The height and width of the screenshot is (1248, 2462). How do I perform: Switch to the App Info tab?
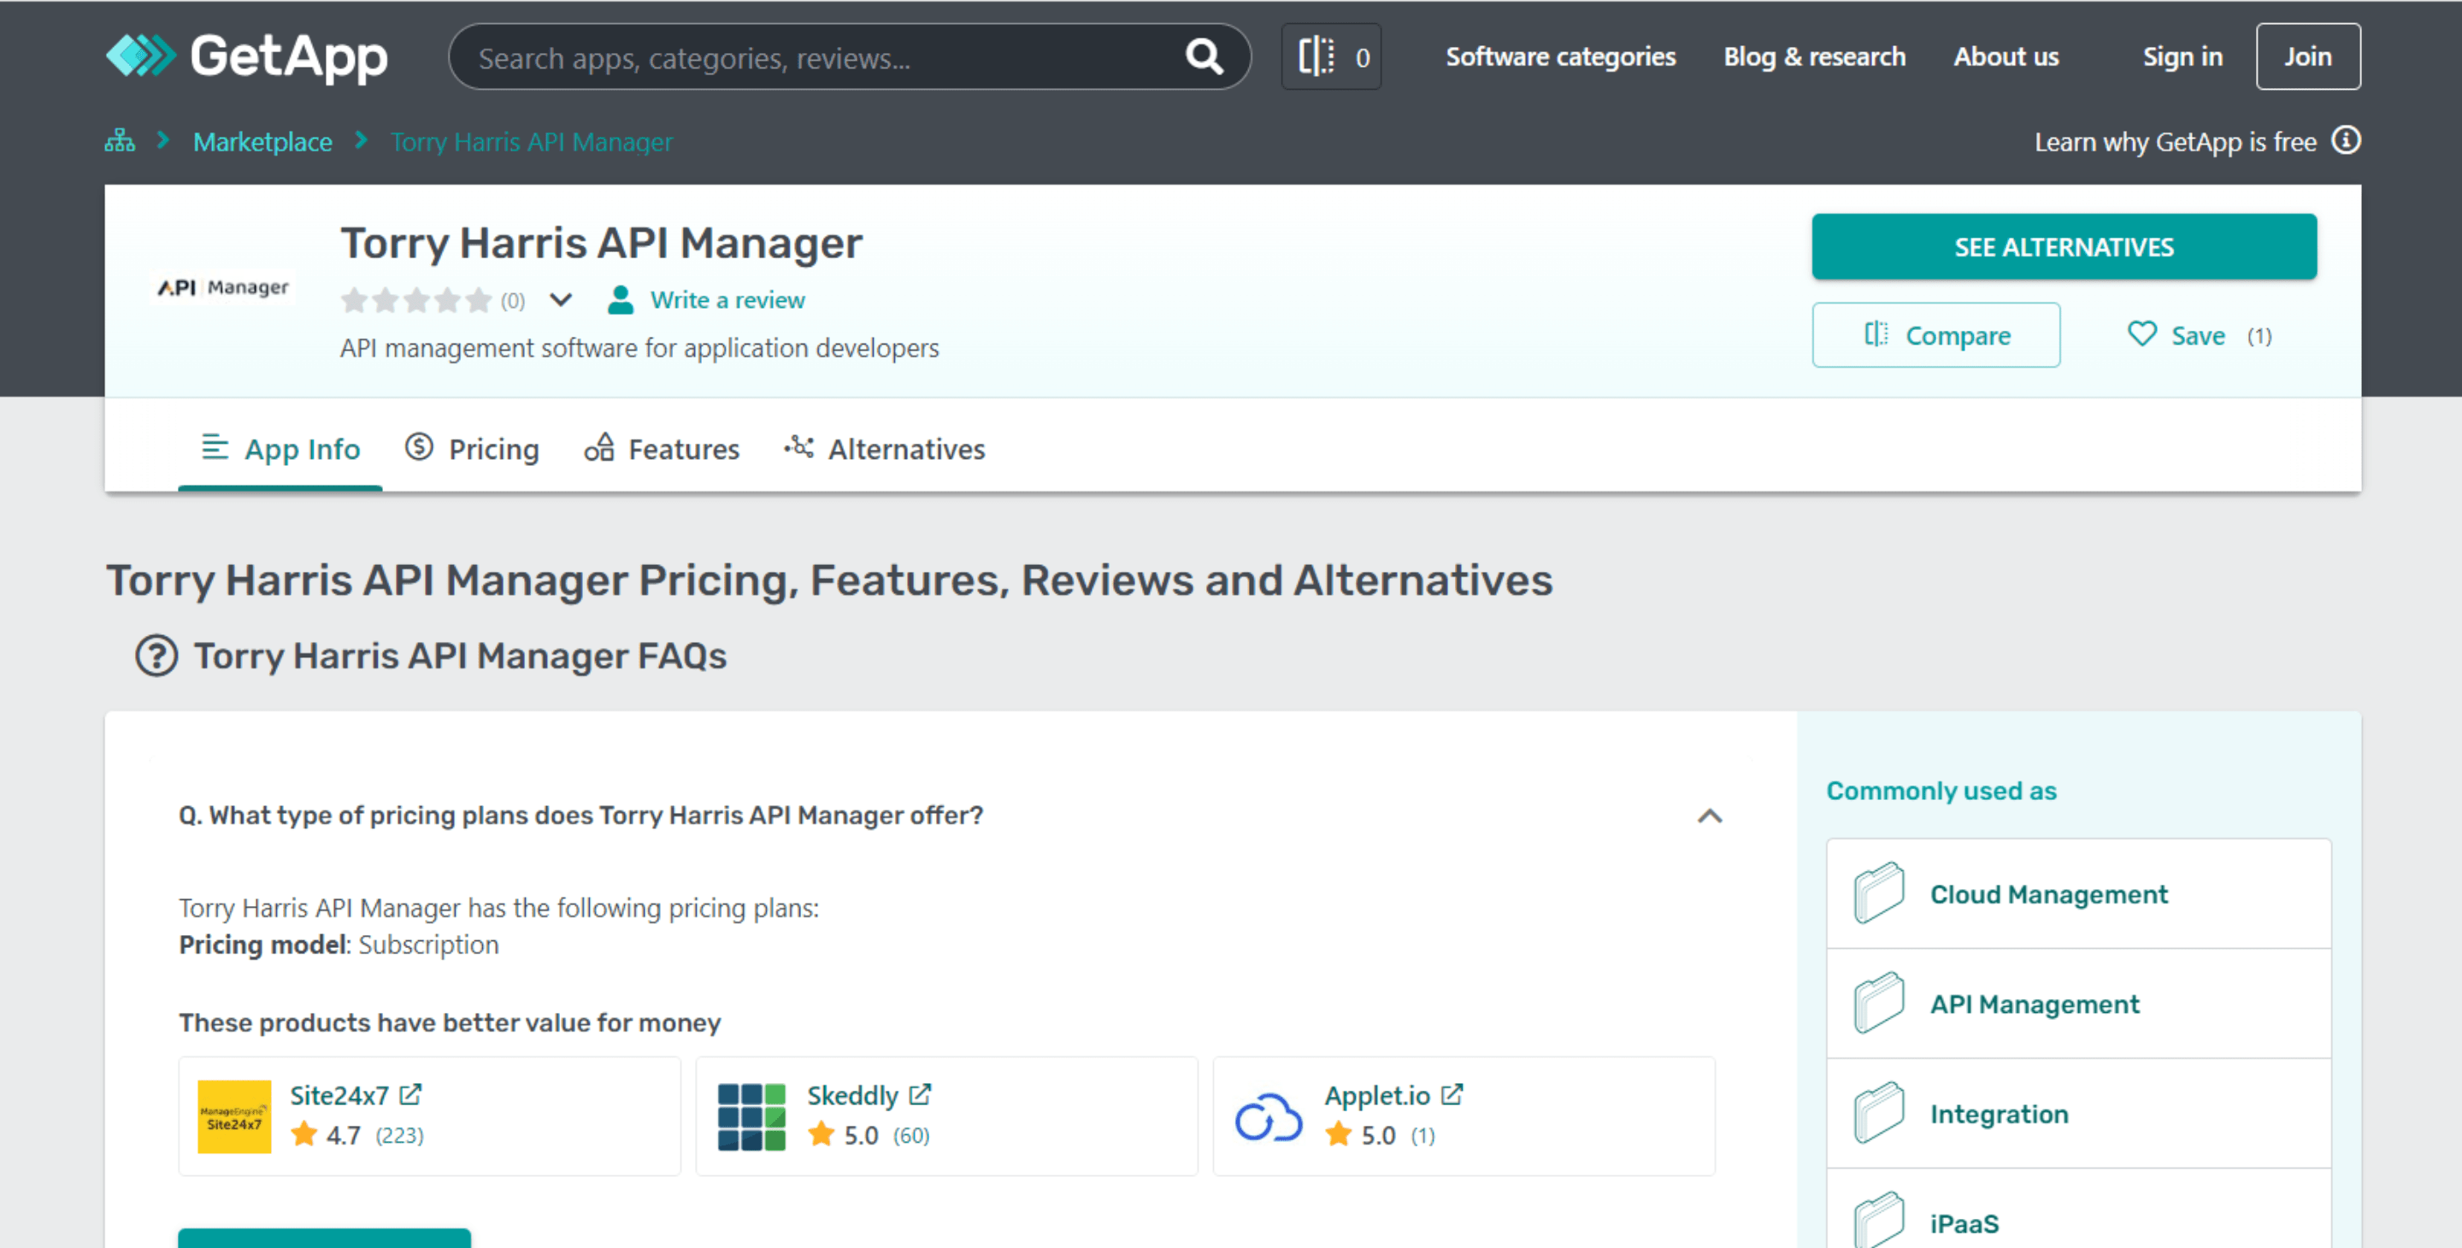click(x=280, y=448)
